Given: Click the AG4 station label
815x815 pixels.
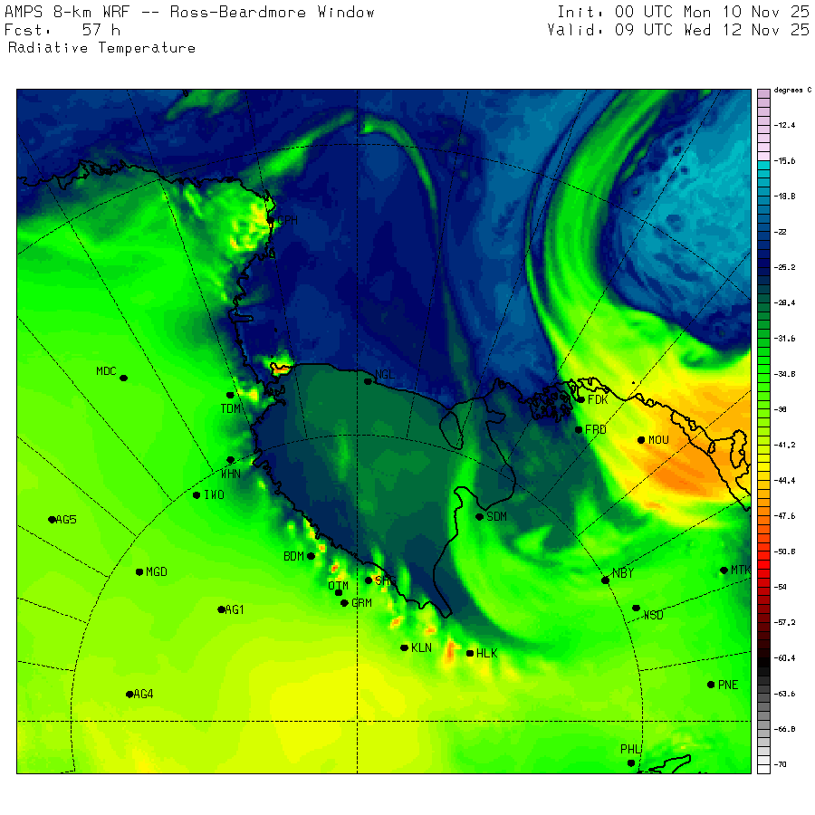Looking at the screenshot, I should pyautogui.click(x=143, y=695).
